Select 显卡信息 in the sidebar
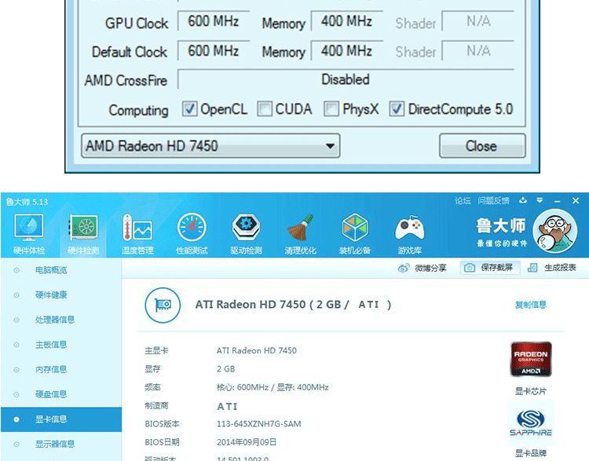 click(x=61, y=419)
